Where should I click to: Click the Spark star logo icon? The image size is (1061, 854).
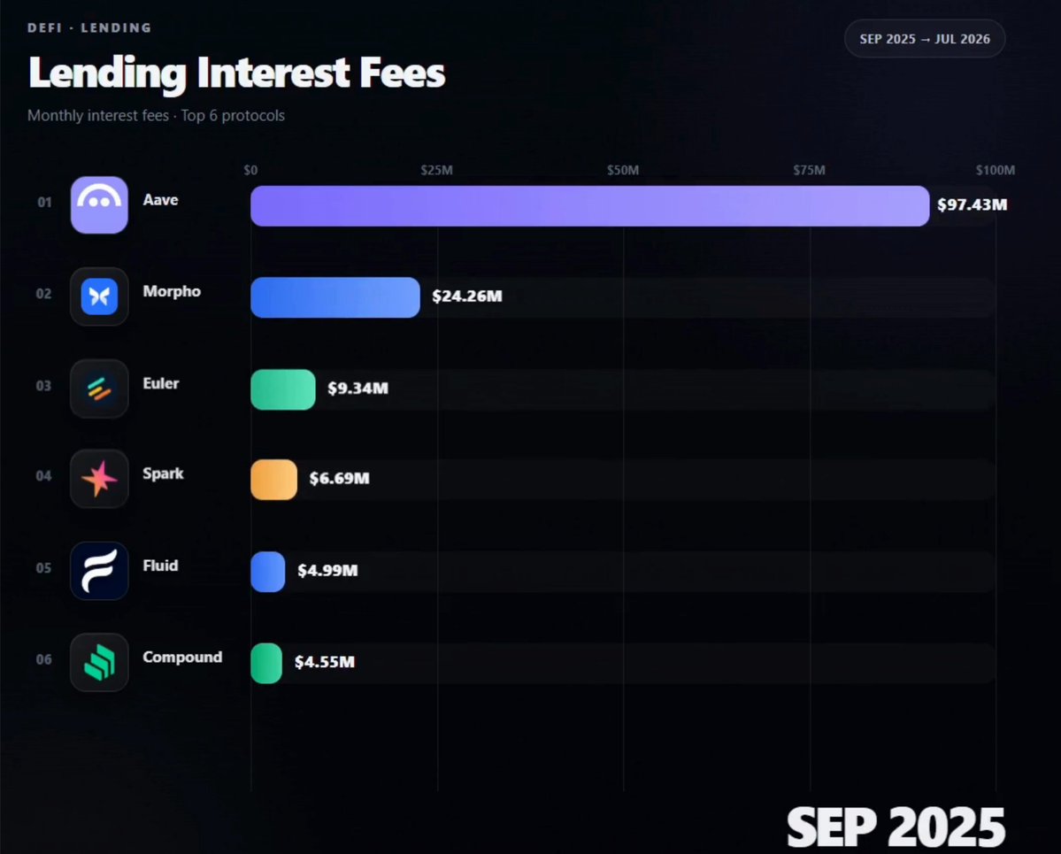(x=99, y=479)
